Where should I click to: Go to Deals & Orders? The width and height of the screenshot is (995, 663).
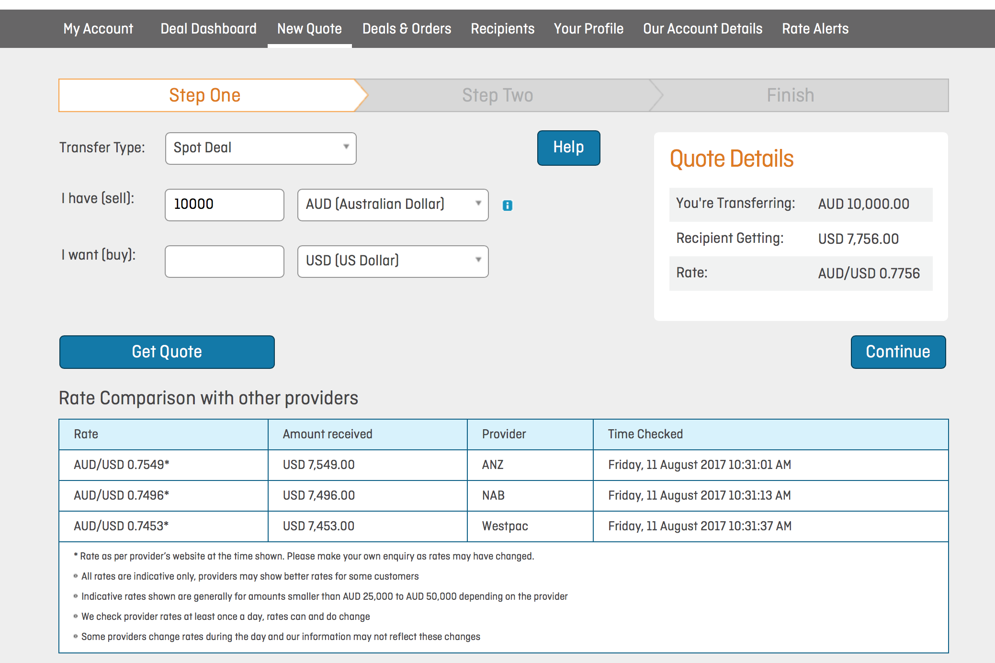tap(407, 29)
